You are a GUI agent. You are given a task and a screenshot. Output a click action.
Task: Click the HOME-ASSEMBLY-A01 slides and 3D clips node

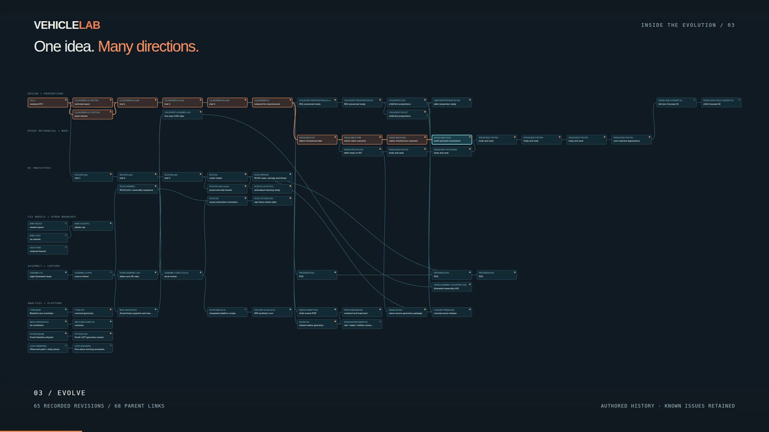[137, 275]
